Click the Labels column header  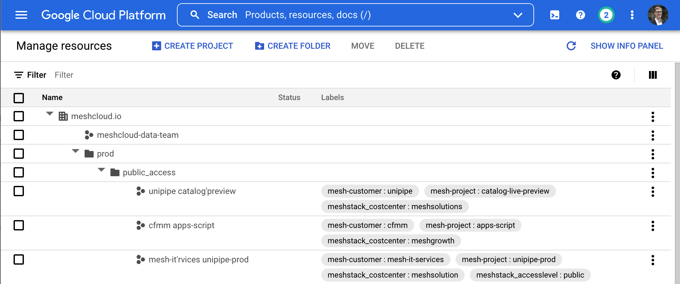(x=332, y=97)
